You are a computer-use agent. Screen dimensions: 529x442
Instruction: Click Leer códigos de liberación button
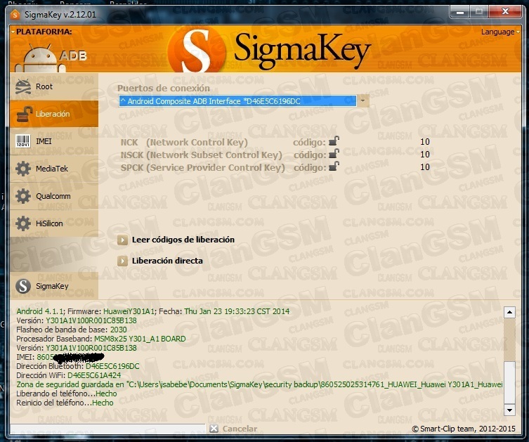[x=176, y=240]
